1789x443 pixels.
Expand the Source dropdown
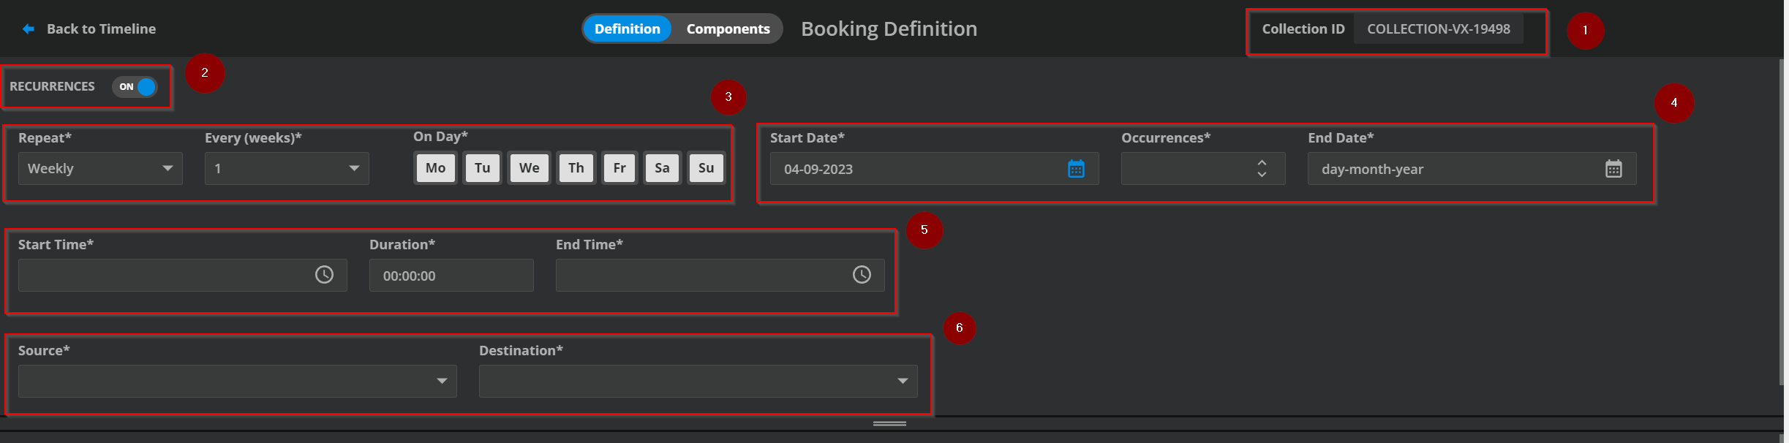tap(237, 381)
